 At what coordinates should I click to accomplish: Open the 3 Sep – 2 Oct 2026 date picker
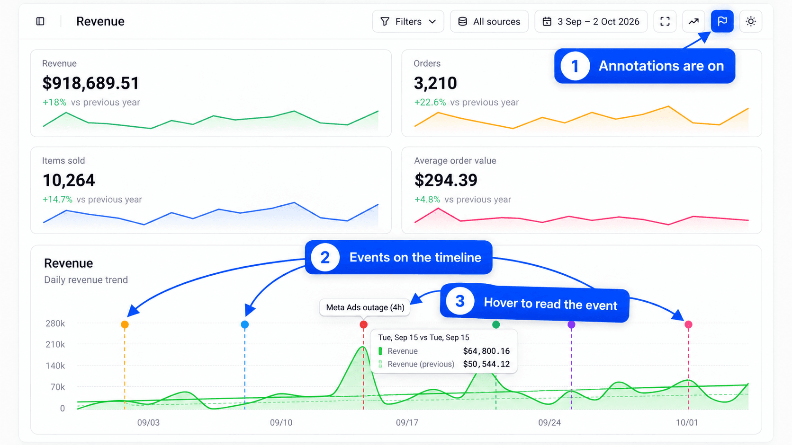591,21
